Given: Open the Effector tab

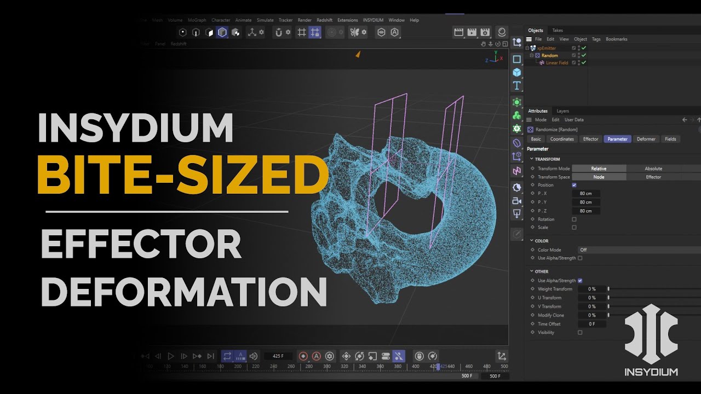Looking at the screenshot, I should click(591, 139).
